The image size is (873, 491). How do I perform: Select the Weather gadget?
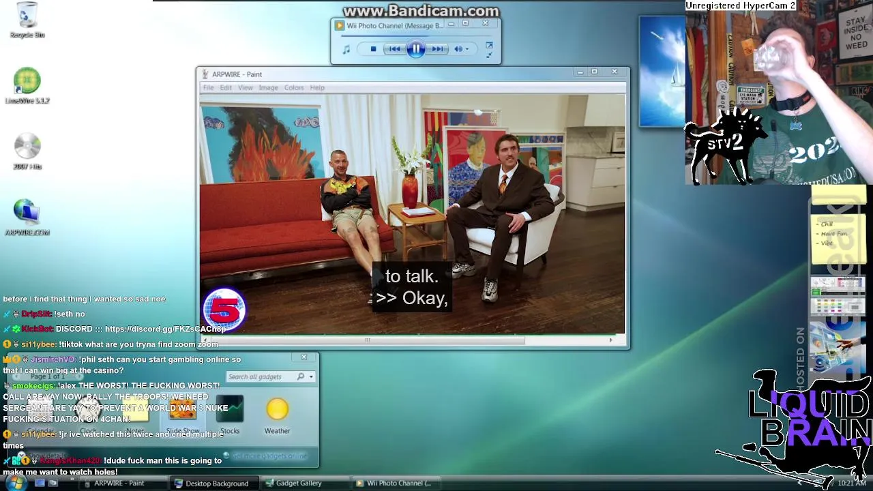(277, 415)
